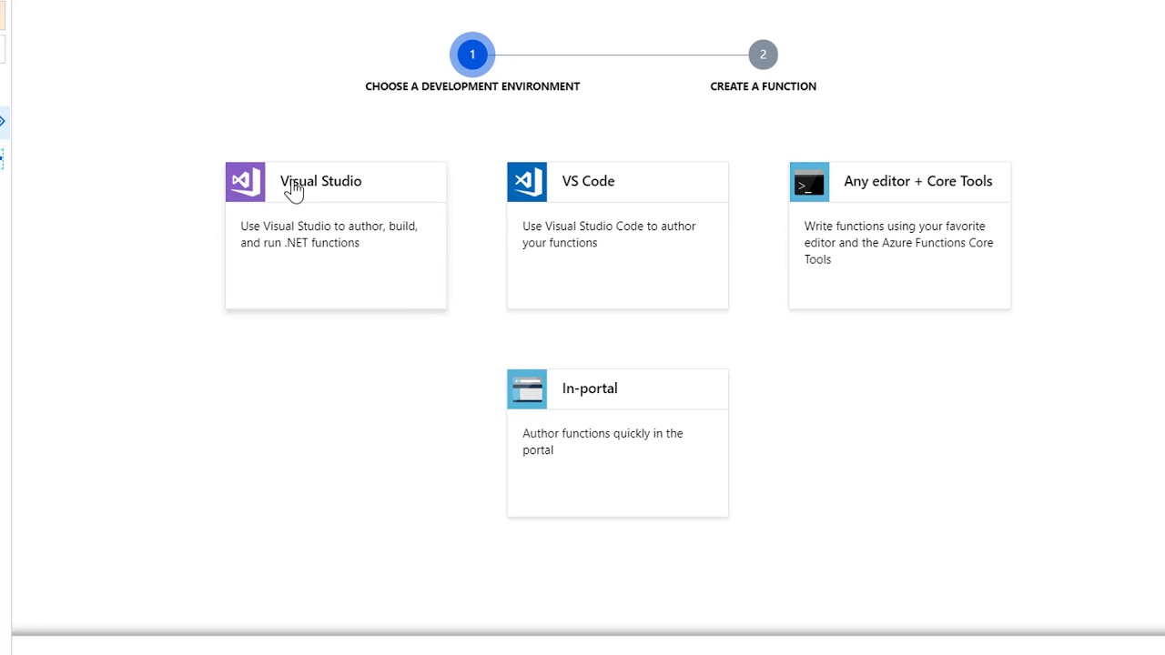
Task: Select step 2 circle in wizard
Action: click(763, 55)
